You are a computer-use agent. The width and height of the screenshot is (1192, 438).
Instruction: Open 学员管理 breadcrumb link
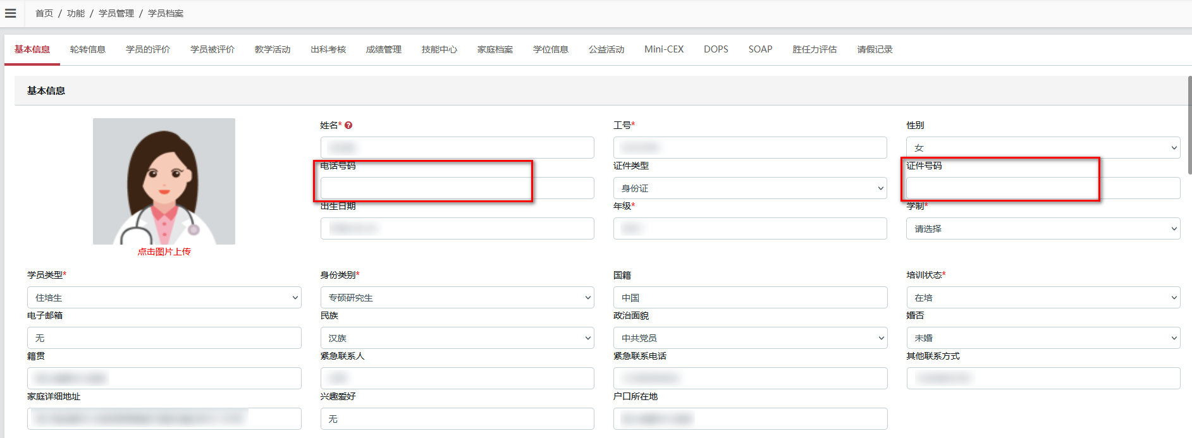[116, 13]
